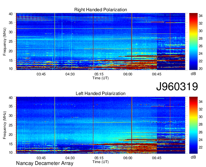Click the 20 frequency tick on the bottom plot
The height and width of the screenshot is (167, 206).
[x=11, y=135]
